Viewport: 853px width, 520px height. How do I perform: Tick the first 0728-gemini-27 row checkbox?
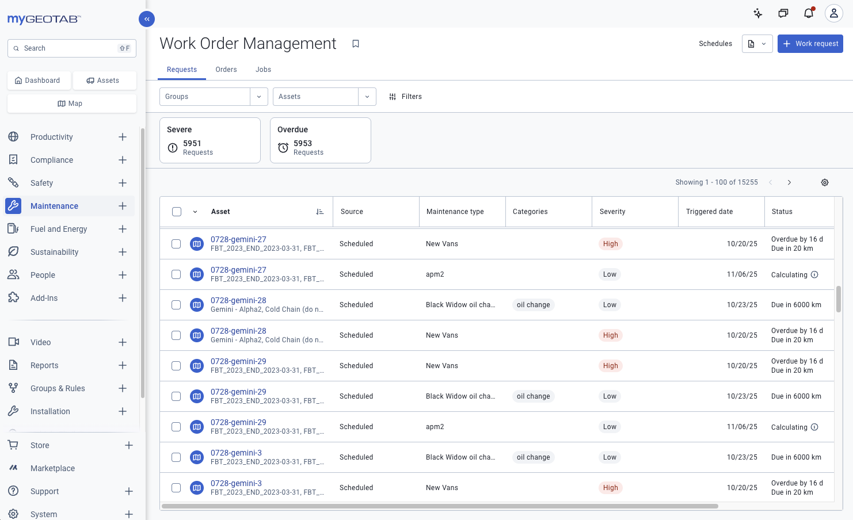pyautogui.click(x=176, y=244)
